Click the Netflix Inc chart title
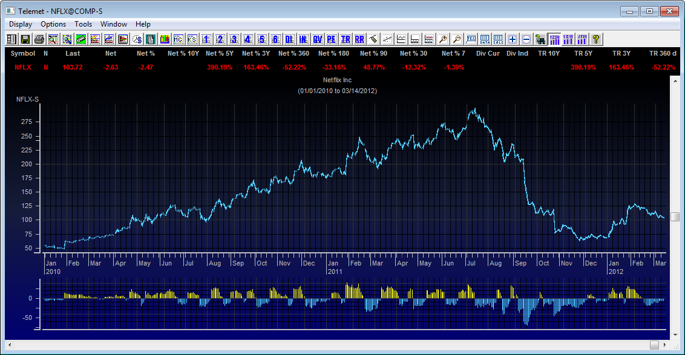The height and width of the screenshot is (355, 685). coord(337,80)
